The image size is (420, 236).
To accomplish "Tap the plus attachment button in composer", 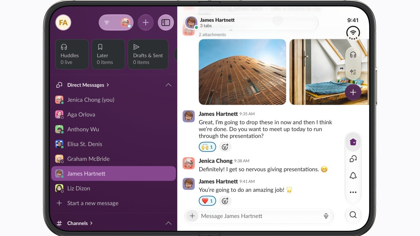I will tap(192, 216).
